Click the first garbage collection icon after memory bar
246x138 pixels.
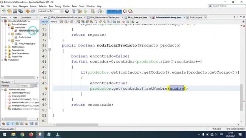tap(125, 11)
